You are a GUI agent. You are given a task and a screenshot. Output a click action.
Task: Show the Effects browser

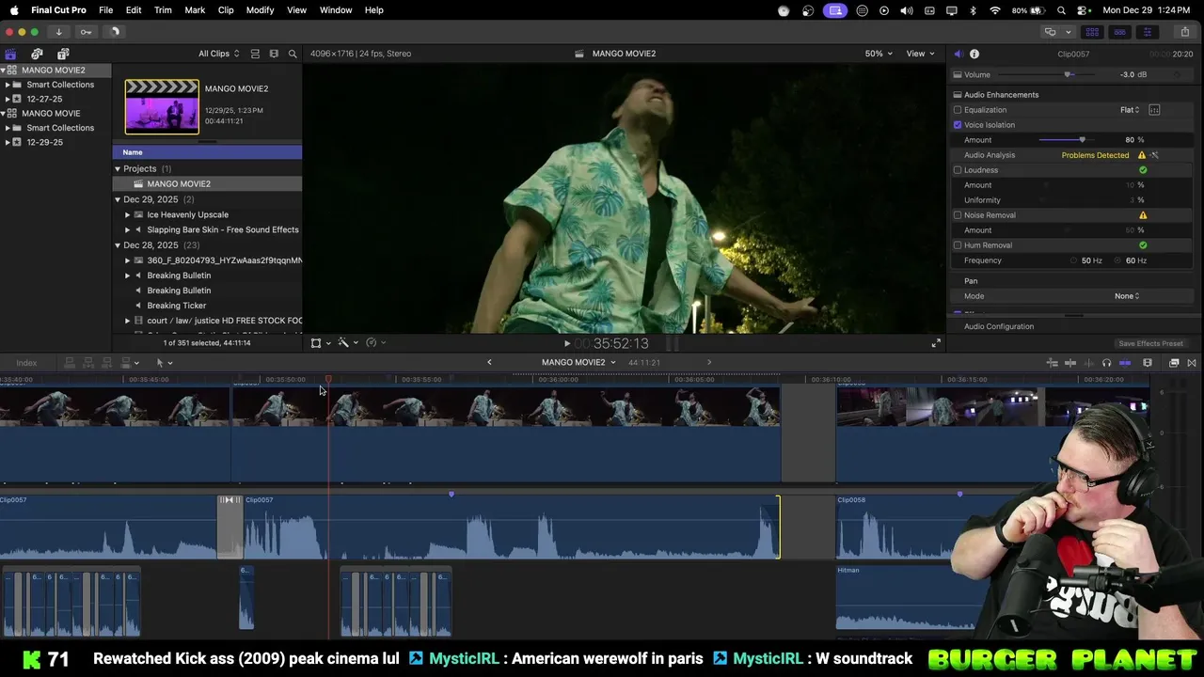[x=1174, y=363]
